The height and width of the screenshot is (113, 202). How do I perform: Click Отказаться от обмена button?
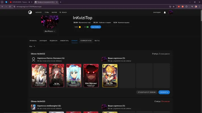point(147,92)
